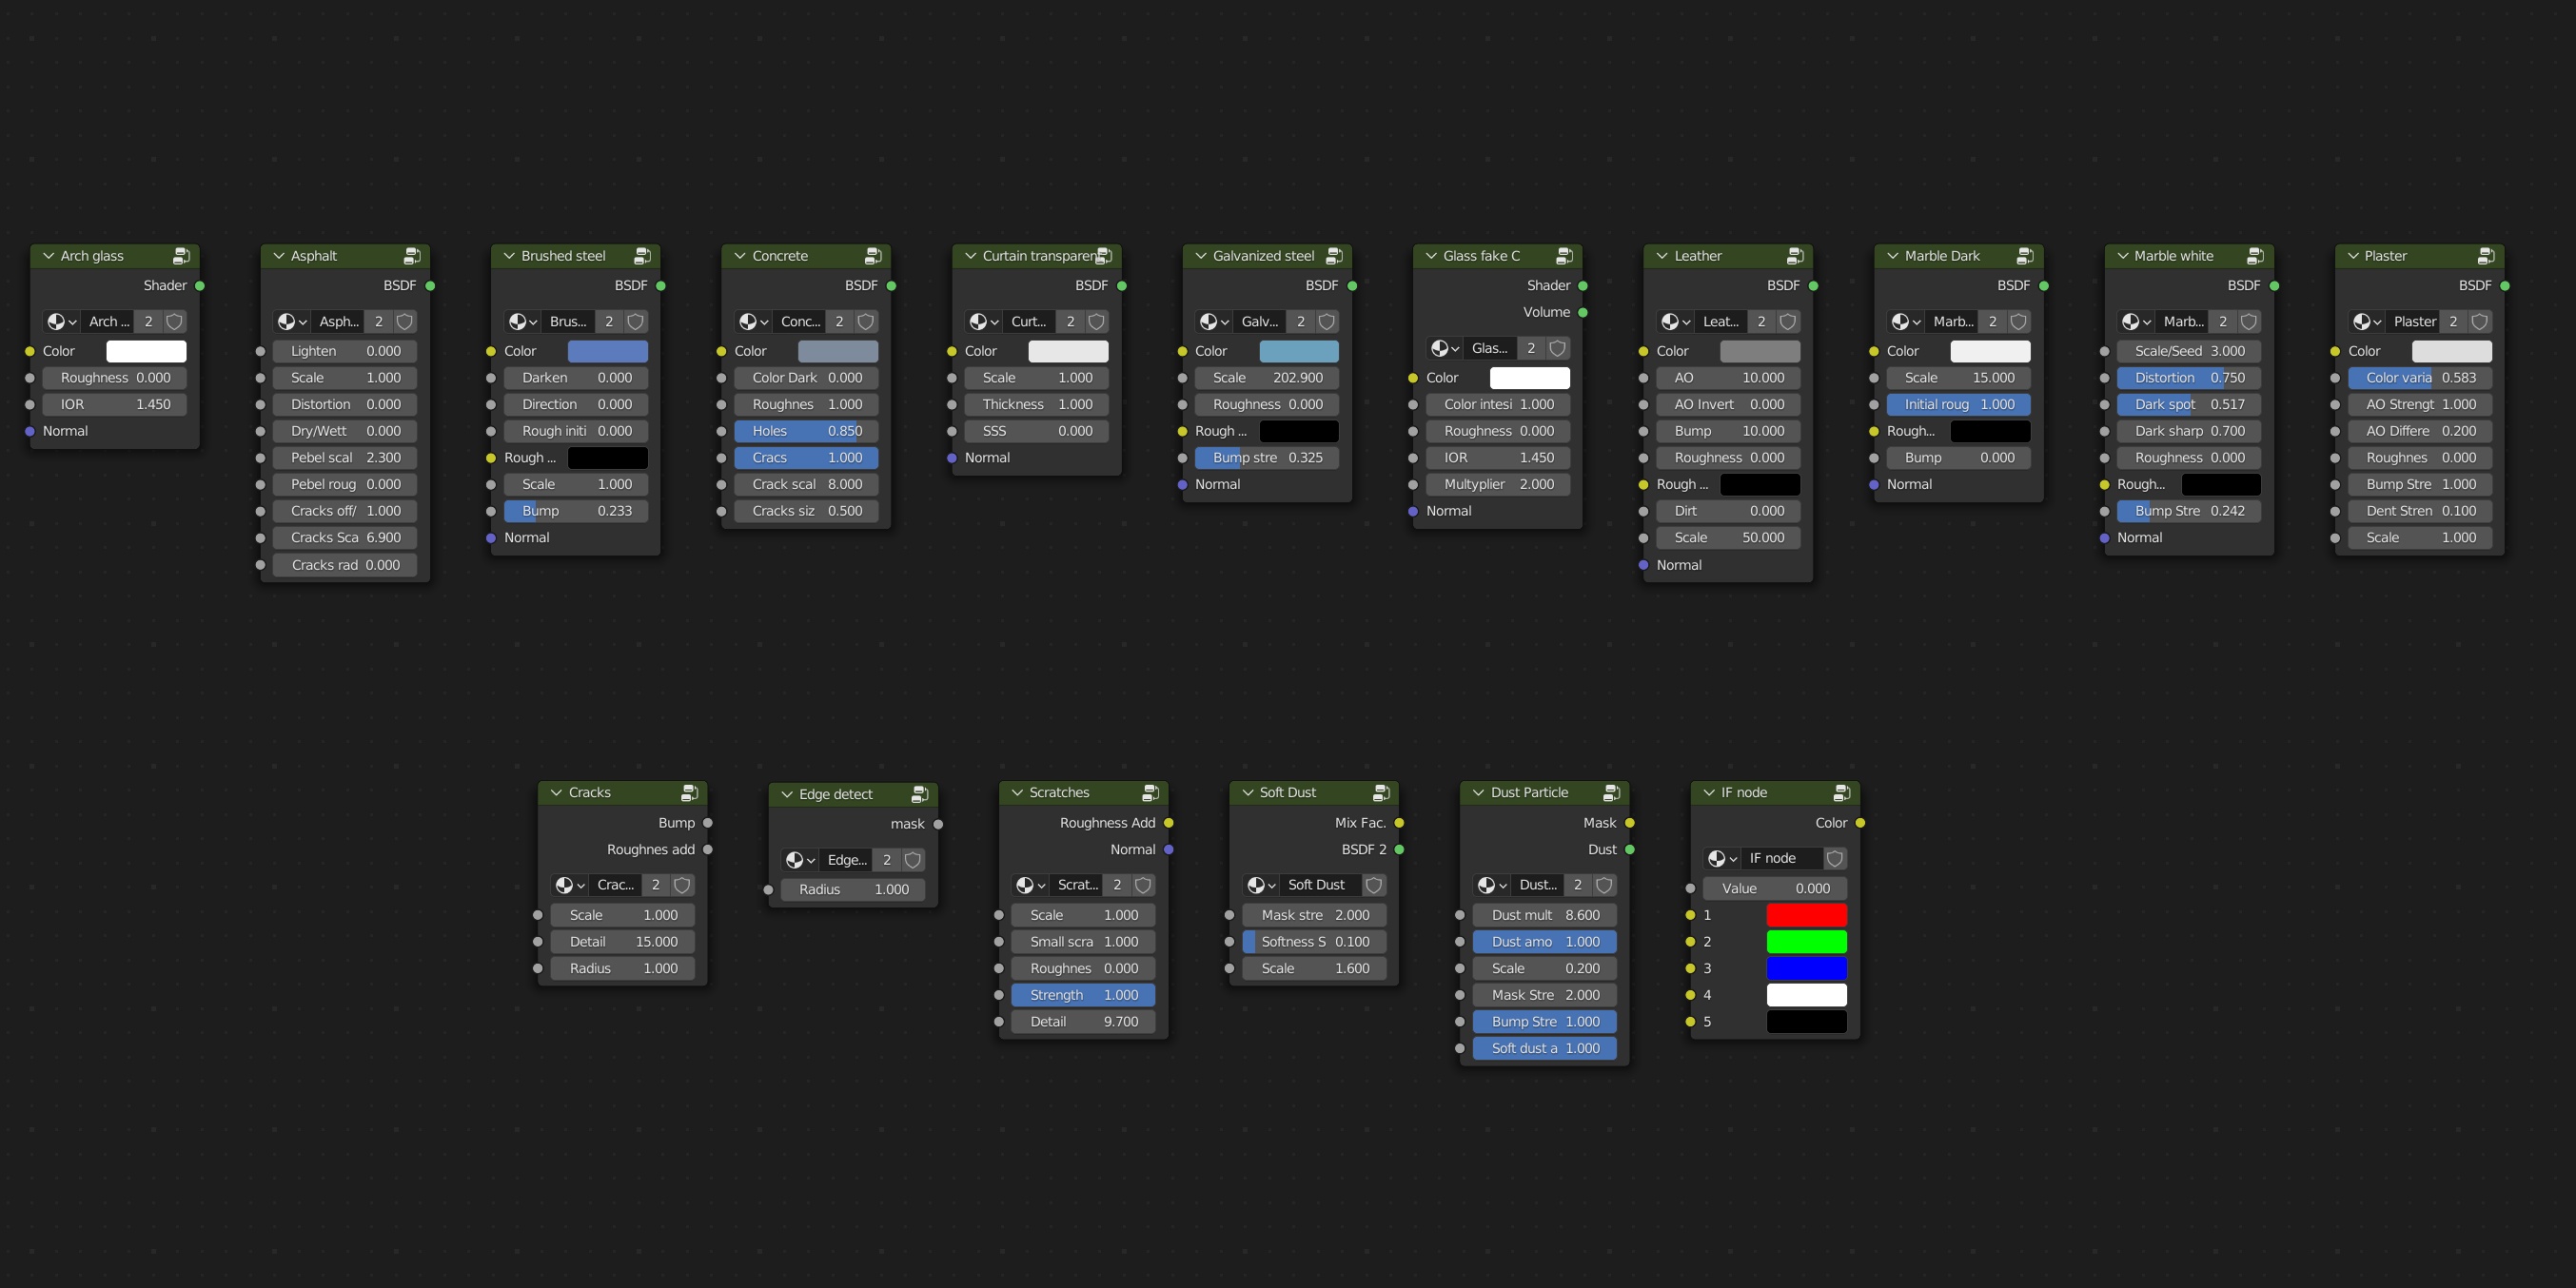Image resolution: width=2576 pixels, height=1288 pixels.
Task: Toggle the fake user shield on Arch glass node
Action: click(x=174, y=321)
